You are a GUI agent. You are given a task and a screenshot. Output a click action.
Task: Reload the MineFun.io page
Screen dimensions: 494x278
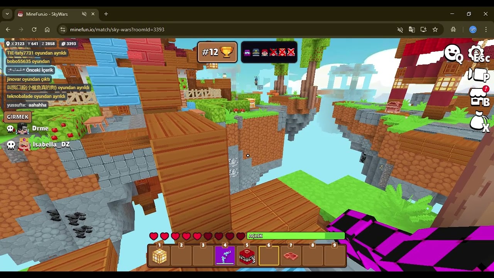click(x=34, y=29)
